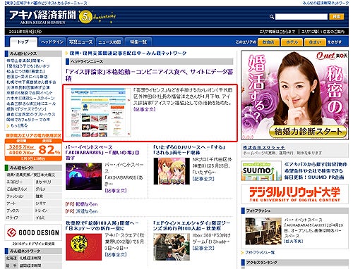The image size is (353, 269).
Task: Open フォトフラッシュ一覧 link
Action: [260, 253]
